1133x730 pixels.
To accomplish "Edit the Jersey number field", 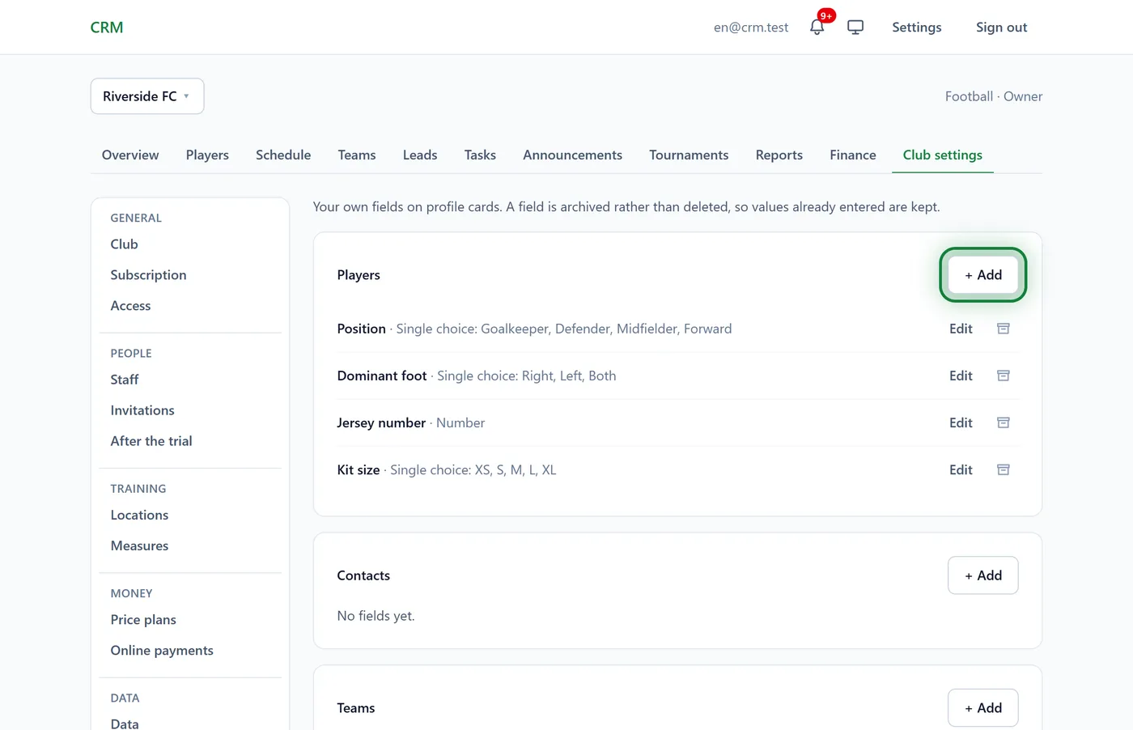I will pos(961,422).
